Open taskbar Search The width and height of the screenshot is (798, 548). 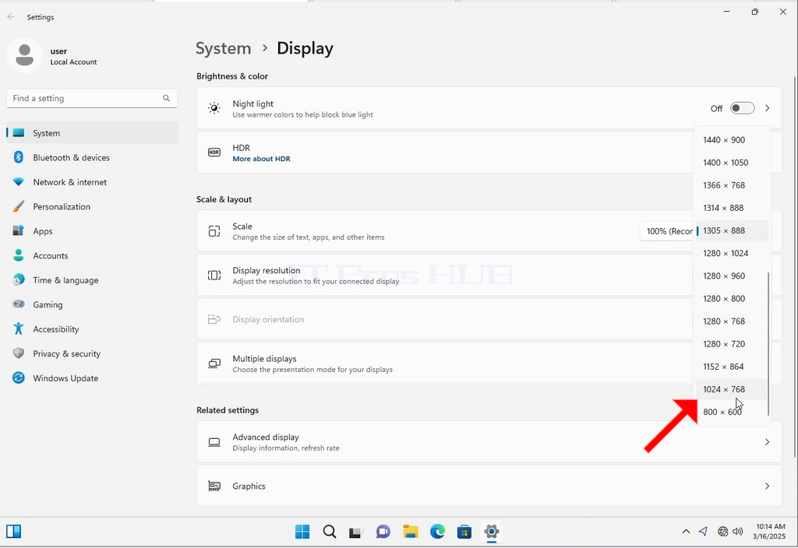330,532
